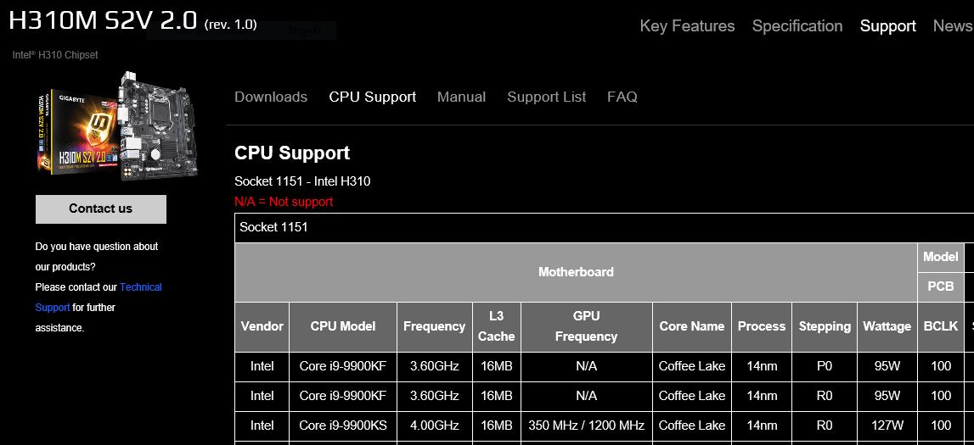Image resolution: width=974 pixels, height=445 pixels.
Task: Click the L3 Cache column header
Action: coord(496,326)
